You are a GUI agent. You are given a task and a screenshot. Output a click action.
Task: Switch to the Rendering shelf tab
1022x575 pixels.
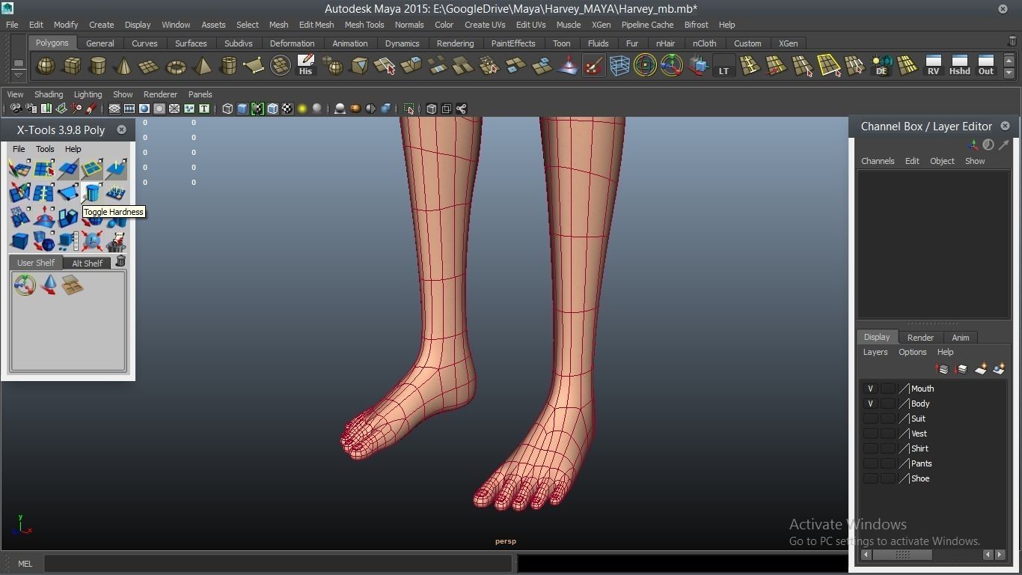tap(455, 43)
